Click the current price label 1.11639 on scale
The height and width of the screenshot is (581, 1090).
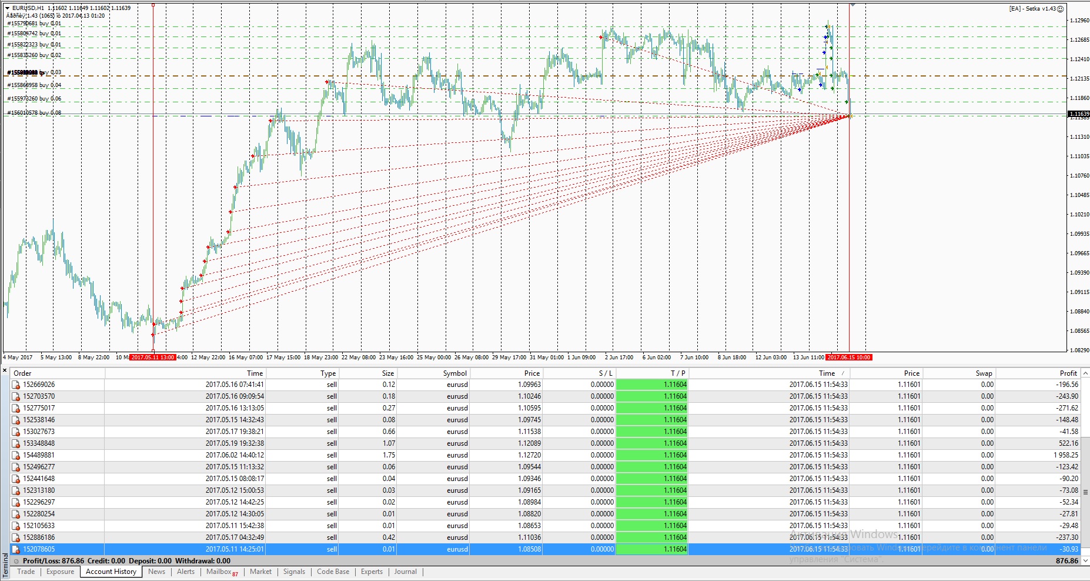click(1078, 113)
